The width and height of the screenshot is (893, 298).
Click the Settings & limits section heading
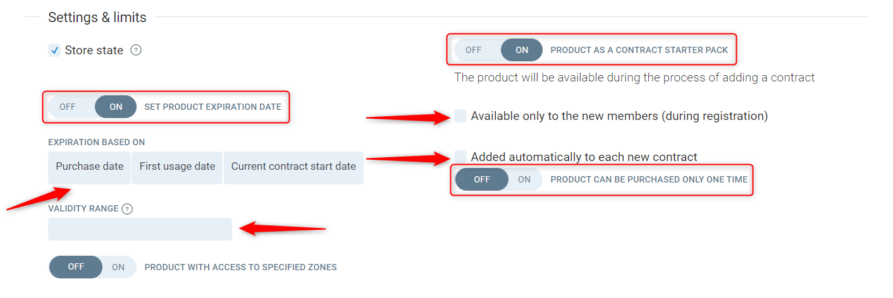coord(97,18)
